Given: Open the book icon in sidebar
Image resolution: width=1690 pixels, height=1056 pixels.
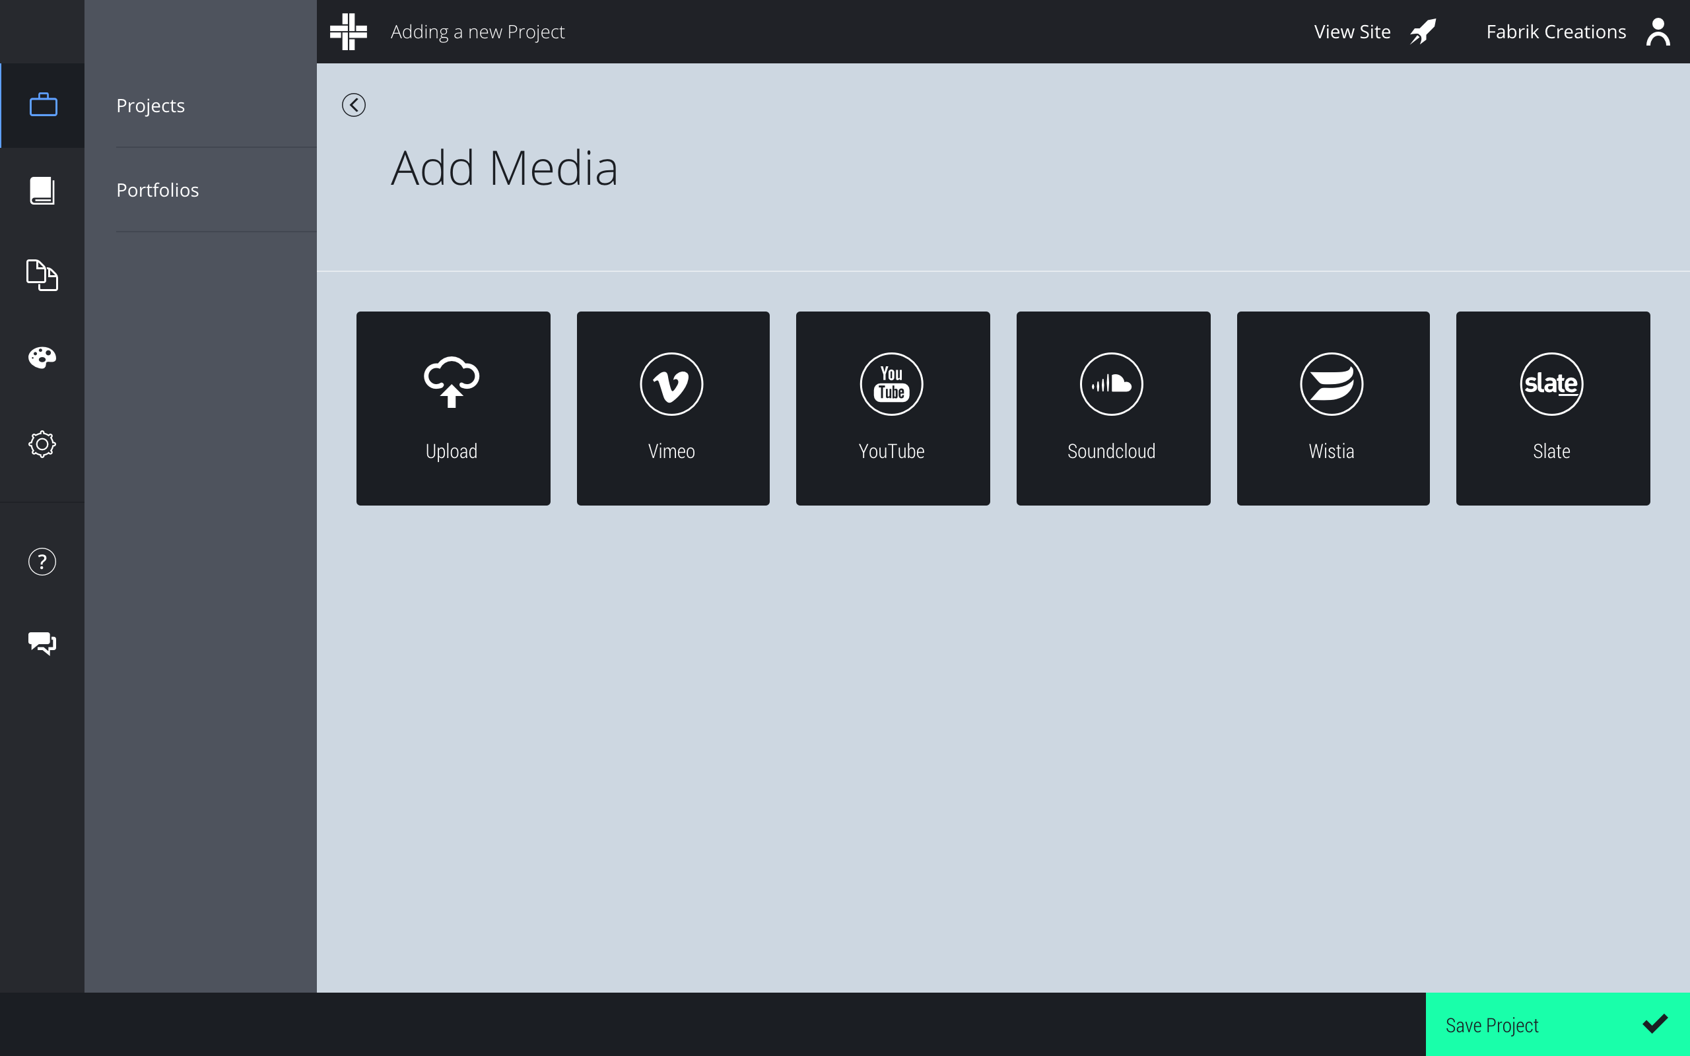Looking at the screenshot, I should [x=43, y=190].
